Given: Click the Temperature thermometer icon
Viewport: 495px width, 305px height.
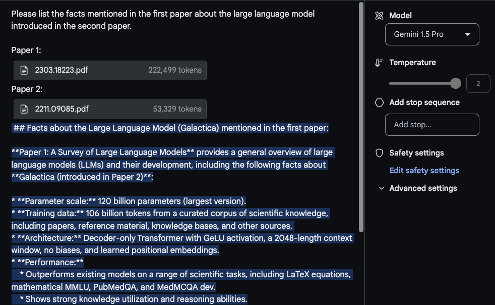Looking at the screenshot, I should [x=379, y=62].
